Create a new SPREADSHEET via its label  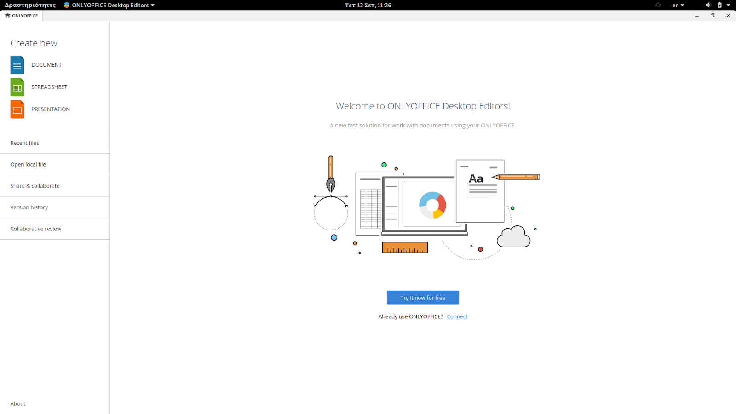[x=49, y=87]
